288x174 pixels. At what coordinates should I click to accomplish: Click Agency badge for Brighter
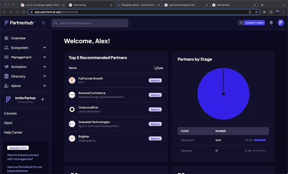click(x=155, y=139)
